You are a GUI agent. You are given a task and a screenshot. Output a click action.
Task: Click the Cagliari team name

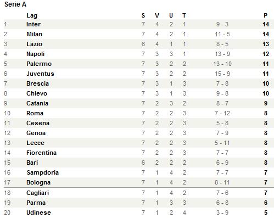(x=37, y=193)
